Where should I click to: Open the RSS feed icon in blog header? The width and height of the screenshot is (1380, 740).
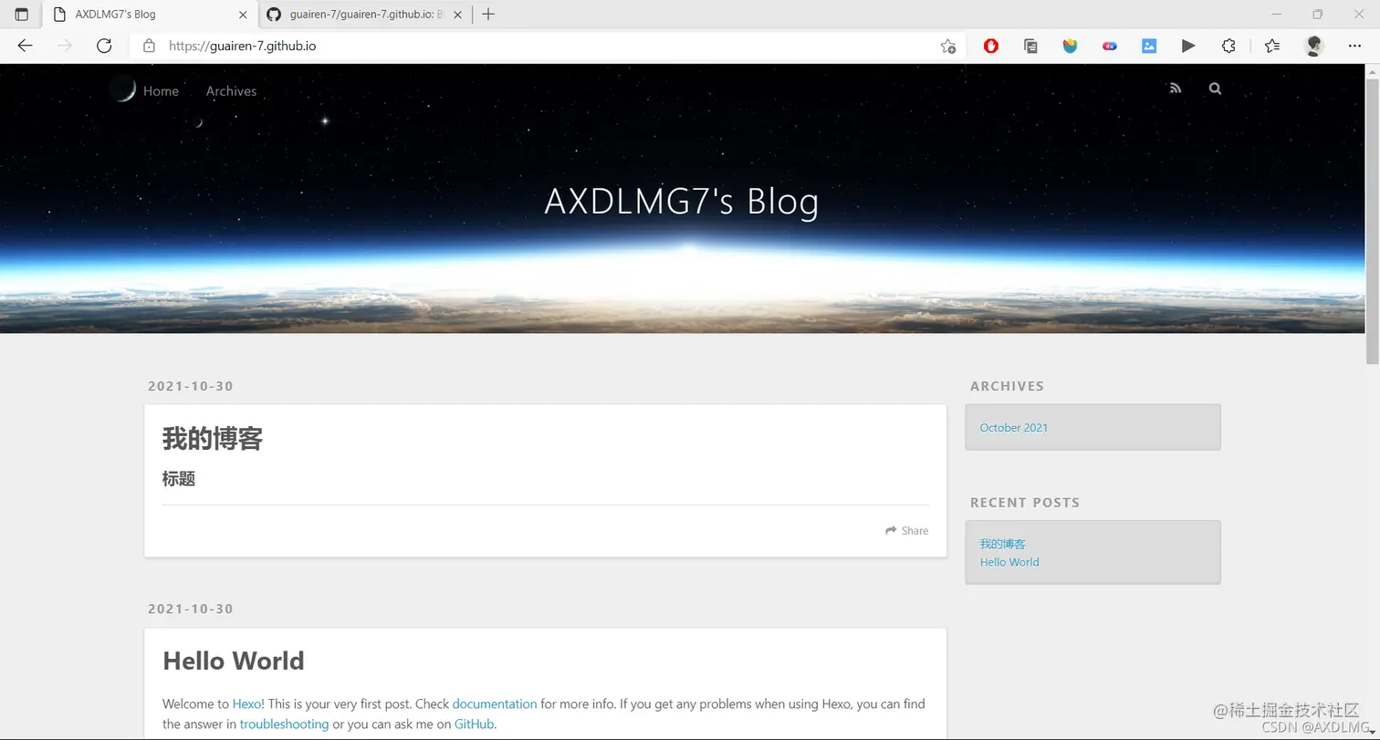coord(1176,89)
